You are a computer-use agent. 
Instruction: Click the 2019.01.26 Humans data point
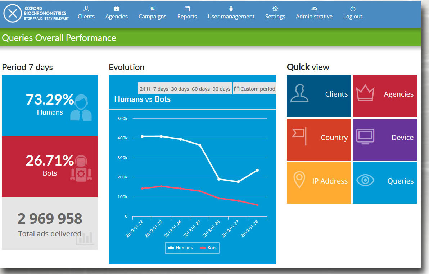click(x=219, y=179)
